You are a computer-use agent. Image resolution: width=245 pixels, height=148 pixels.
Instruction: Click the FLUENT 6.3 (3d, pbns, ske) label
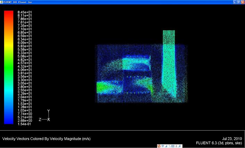coord(219,142)
